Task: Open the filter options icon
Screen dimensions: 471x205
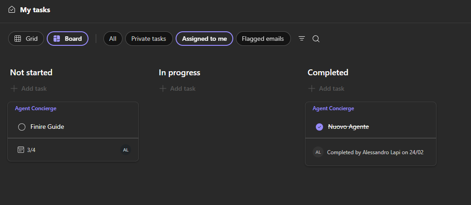Action: pos(302,39)
